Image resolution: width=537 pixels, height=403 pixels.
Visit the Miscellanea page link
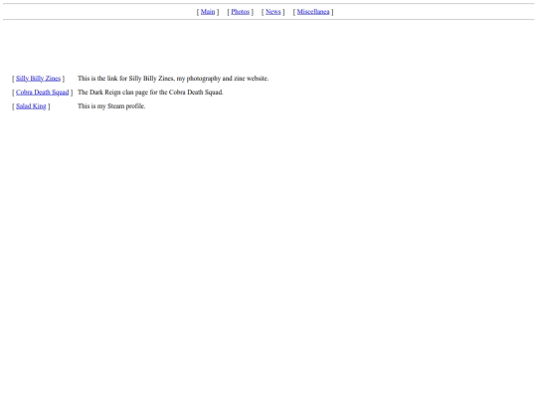tap(313, 12)
